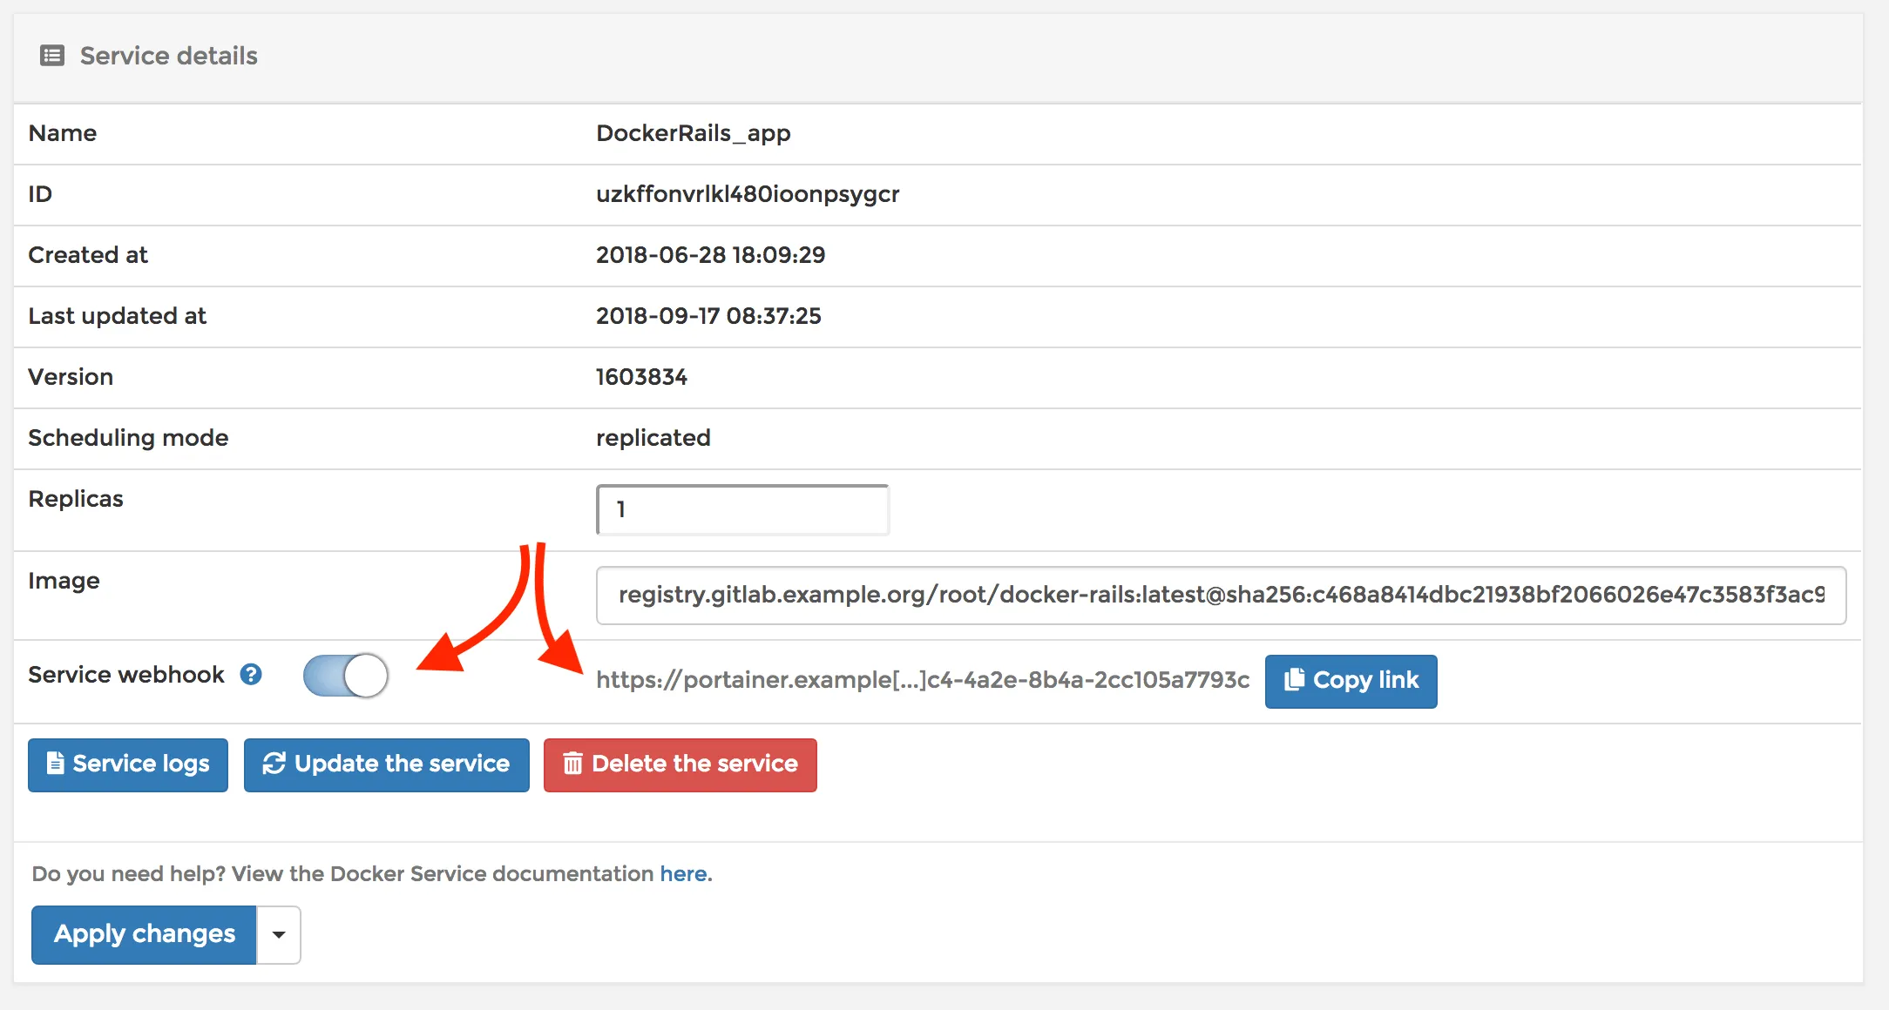Screen dimensions: 1889x1010
Task: Click the trash icon in Delete the service
Action: click(x=572, y=764)
